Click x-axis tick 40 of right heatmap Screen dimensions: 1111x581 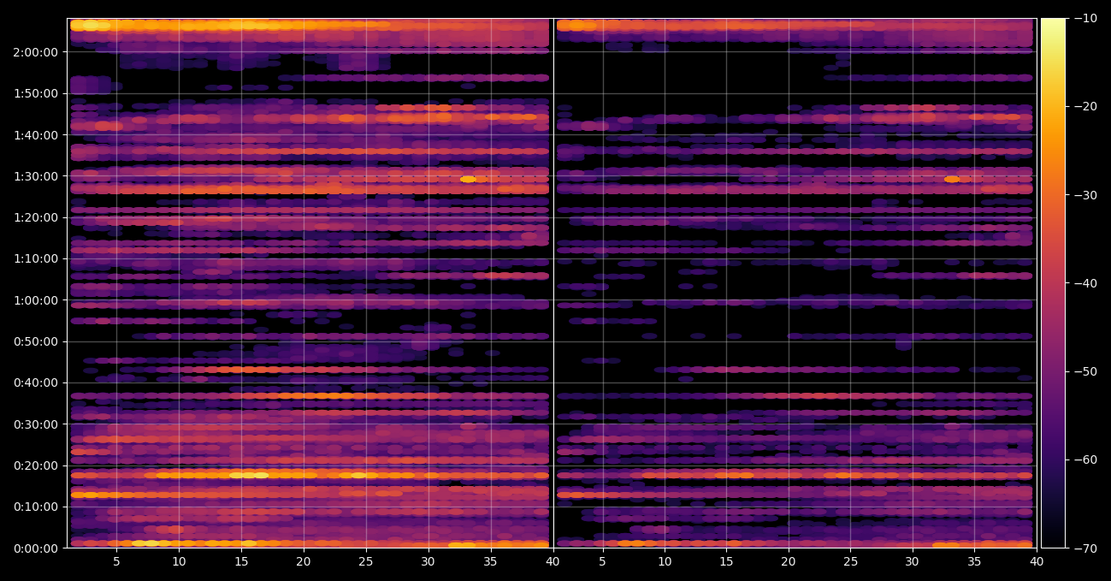click(x=1037, y=561)
